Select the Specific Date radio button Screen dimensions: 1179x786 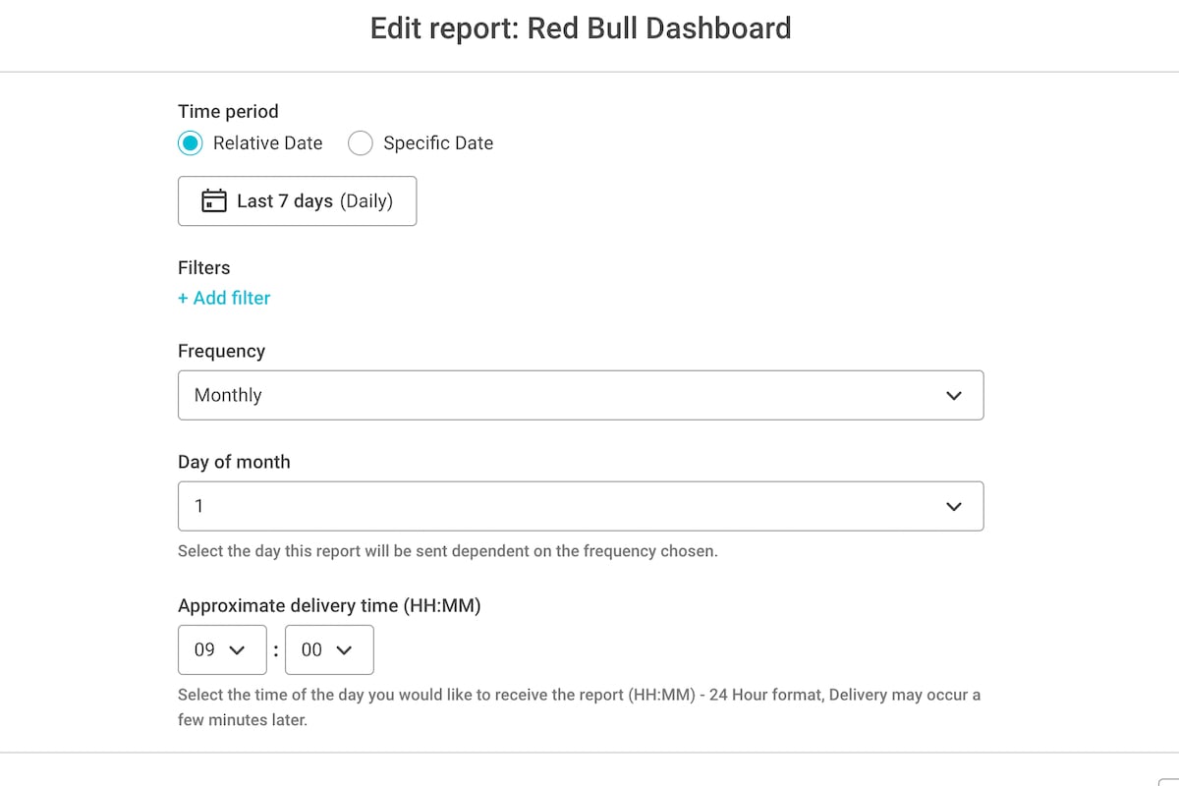361,143
